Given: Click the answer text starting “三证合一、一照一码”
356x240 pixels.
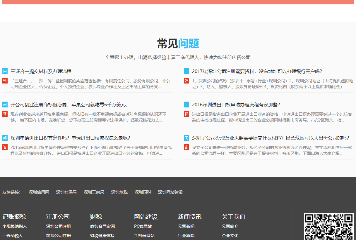Looking at the screenshot, I should tap(91, 84).
